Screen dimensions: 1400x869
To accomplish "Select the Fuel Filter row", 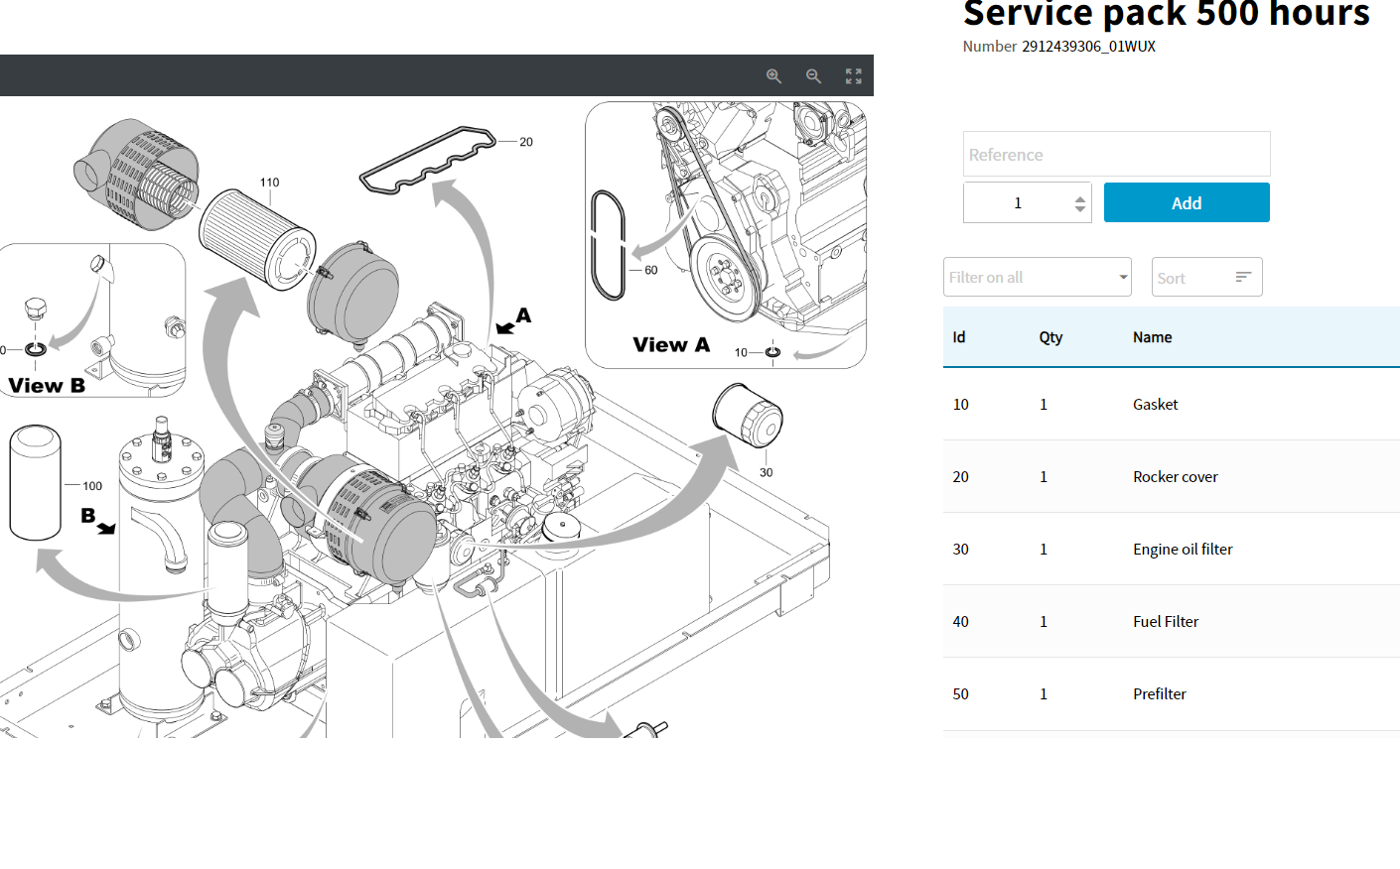I will pos(1166,622).
